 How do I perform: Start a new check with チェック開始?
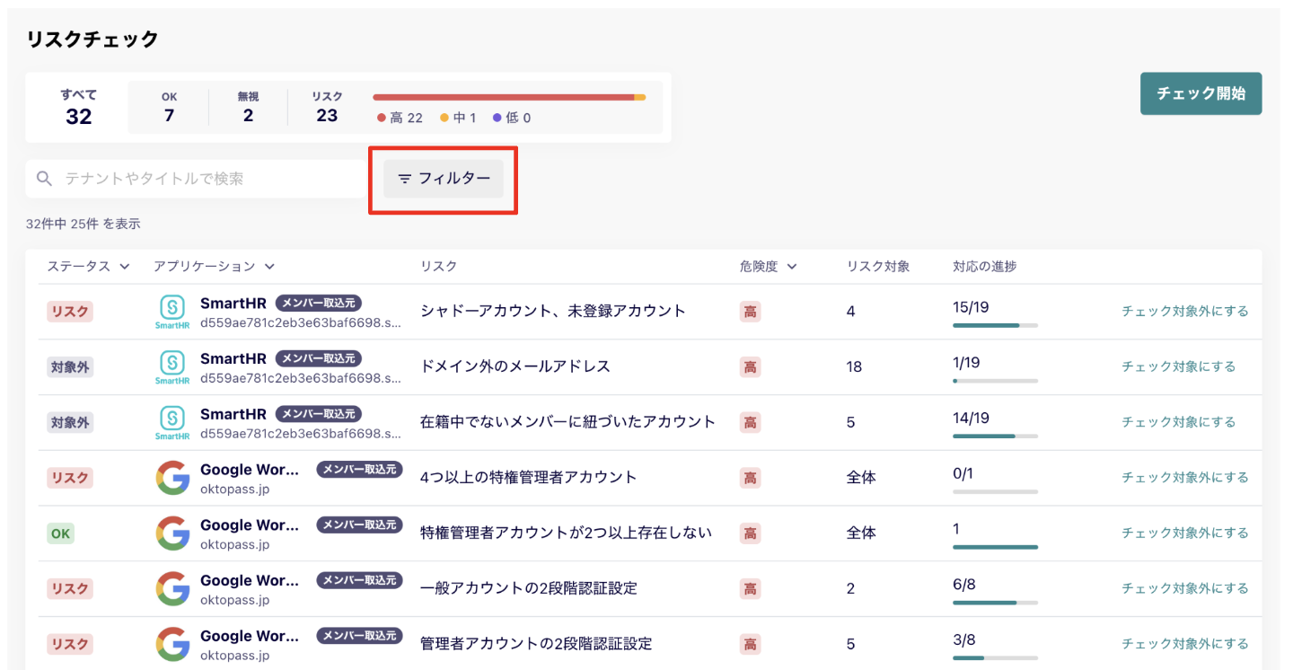click(x=1201, y=93)
